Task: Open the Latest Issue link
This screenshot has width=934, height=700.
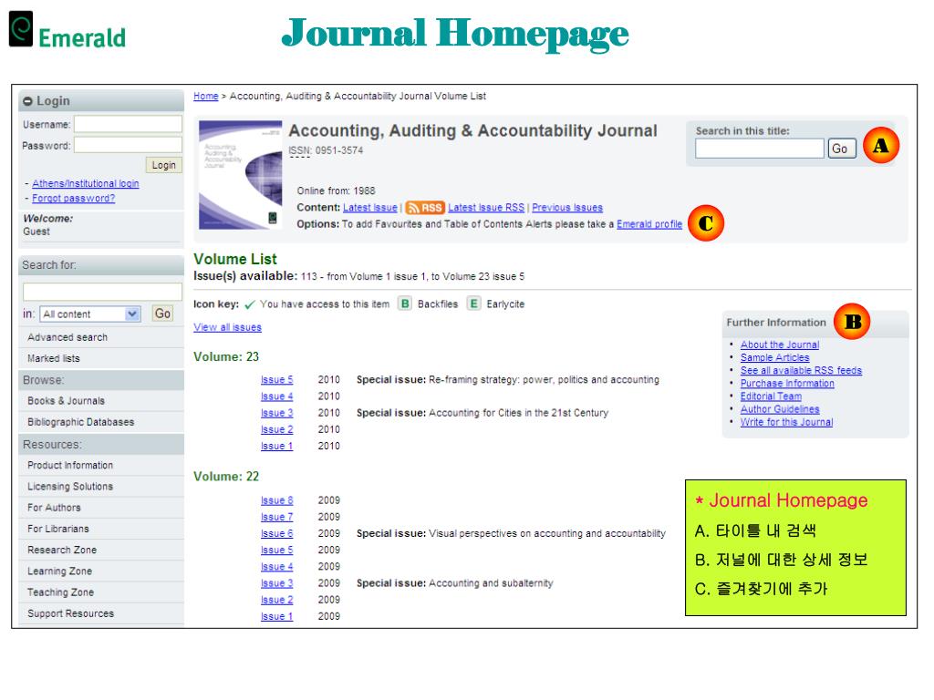Action: [x=370, y=208]
